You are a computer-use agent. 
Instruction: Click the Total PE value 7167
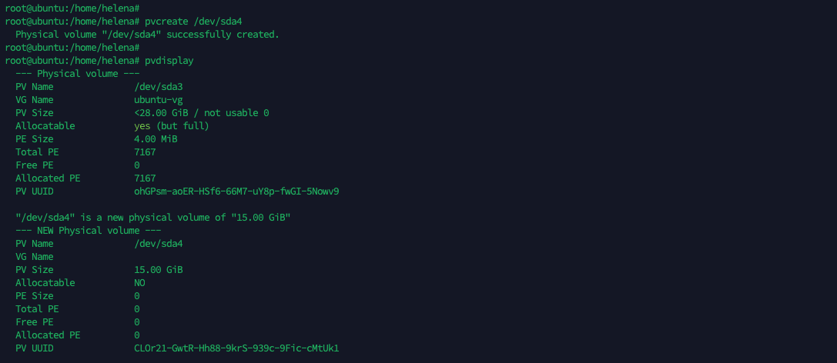[145, 152]
